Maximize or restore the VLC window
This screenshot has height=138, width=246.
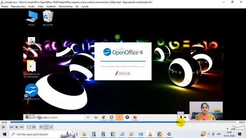[232, 2]
